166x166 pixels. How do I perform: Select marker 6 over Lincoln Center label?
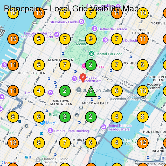tap(39, 39)
